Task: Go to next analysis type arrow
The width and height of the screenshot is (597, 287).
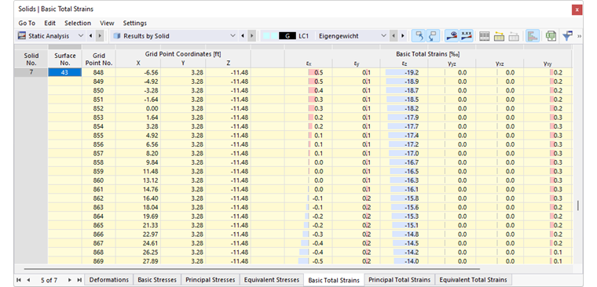Action: (x=100, y=36)
